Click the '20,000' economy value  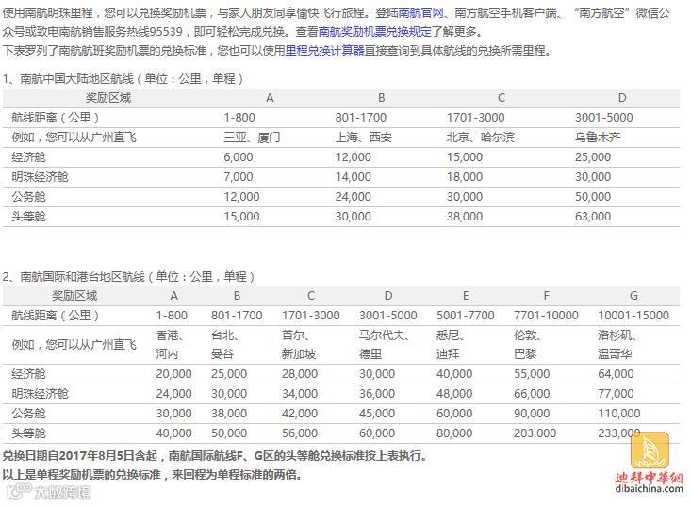point(173,374)
